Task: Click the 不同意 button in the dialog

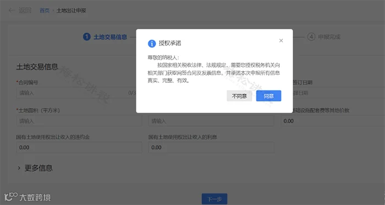Action: pyautogui.click(x=239, y=96)
